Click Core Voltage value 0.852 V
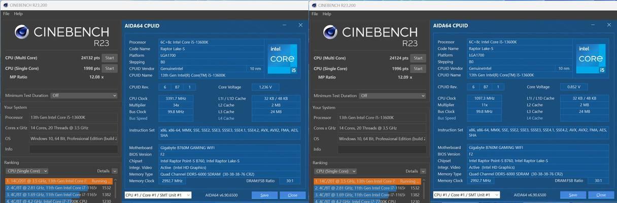This screenshot has width=617, height=203. pyautogui.click(x=574, y=87)
